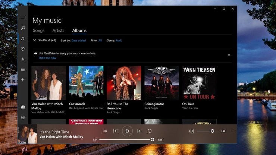The width and height of the screenshot is (276, 155).
Task: Open Settings gear icon
Action: pos(23,117)
